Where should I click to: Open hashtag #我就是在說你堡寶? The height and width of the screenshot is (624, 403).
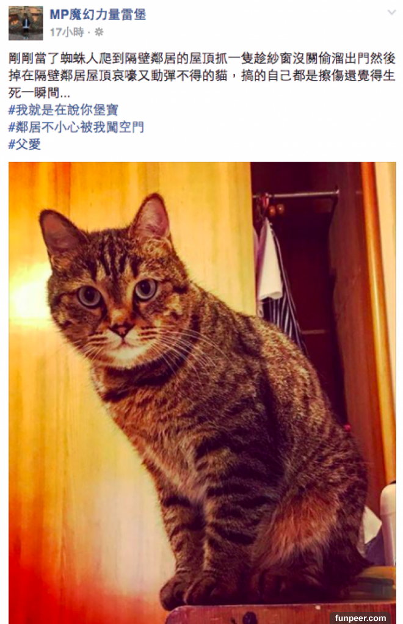[x=64, y=110]
